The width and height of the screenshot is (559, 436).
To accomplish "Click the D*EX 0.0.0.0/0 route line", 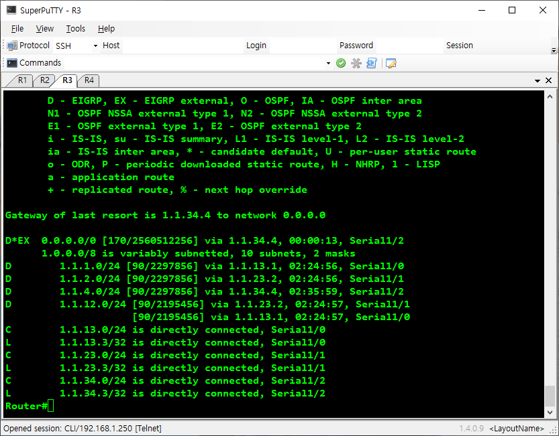I will coord(204,240).
